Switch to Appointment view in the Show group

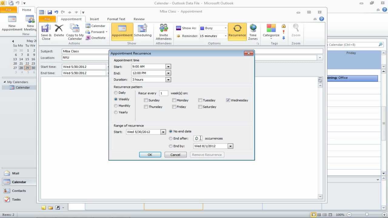tap(122, 31)
